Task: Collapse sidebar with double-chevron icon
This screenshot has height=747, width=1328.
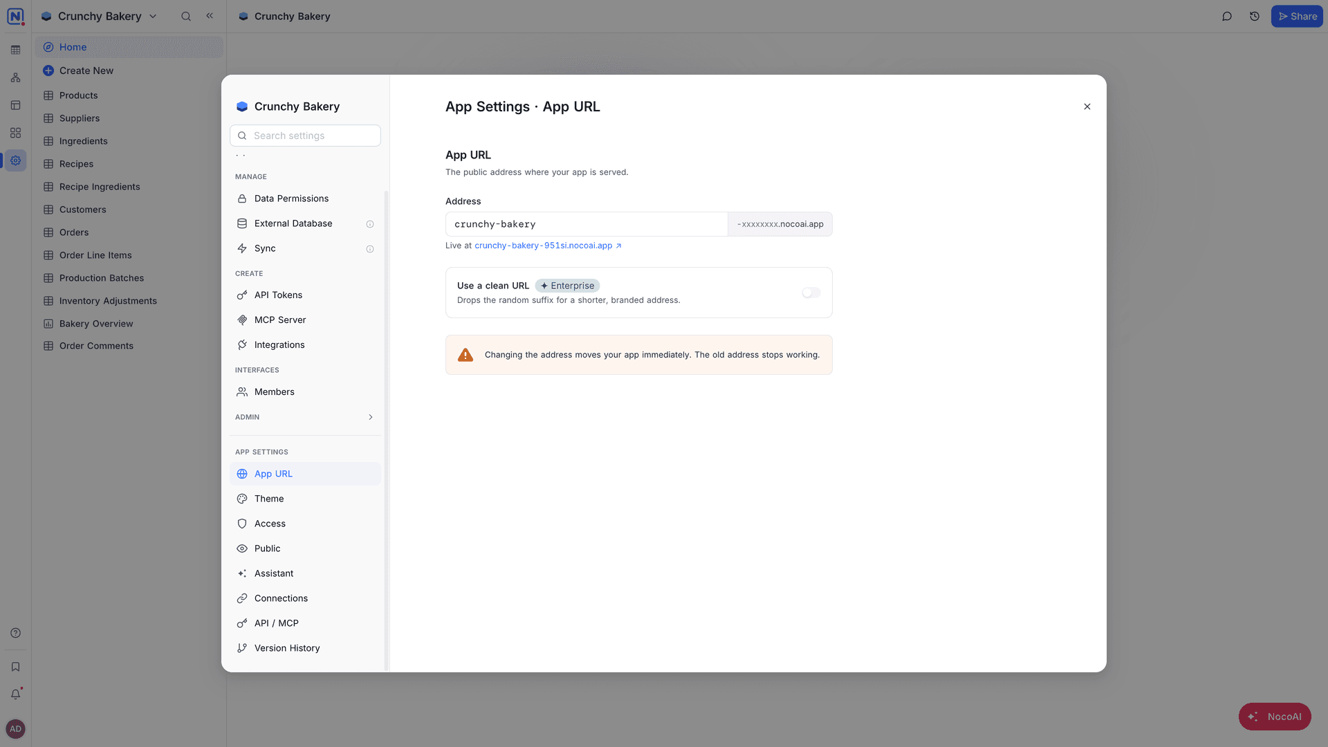Action: pyautogui.click(x=210, y=16)
